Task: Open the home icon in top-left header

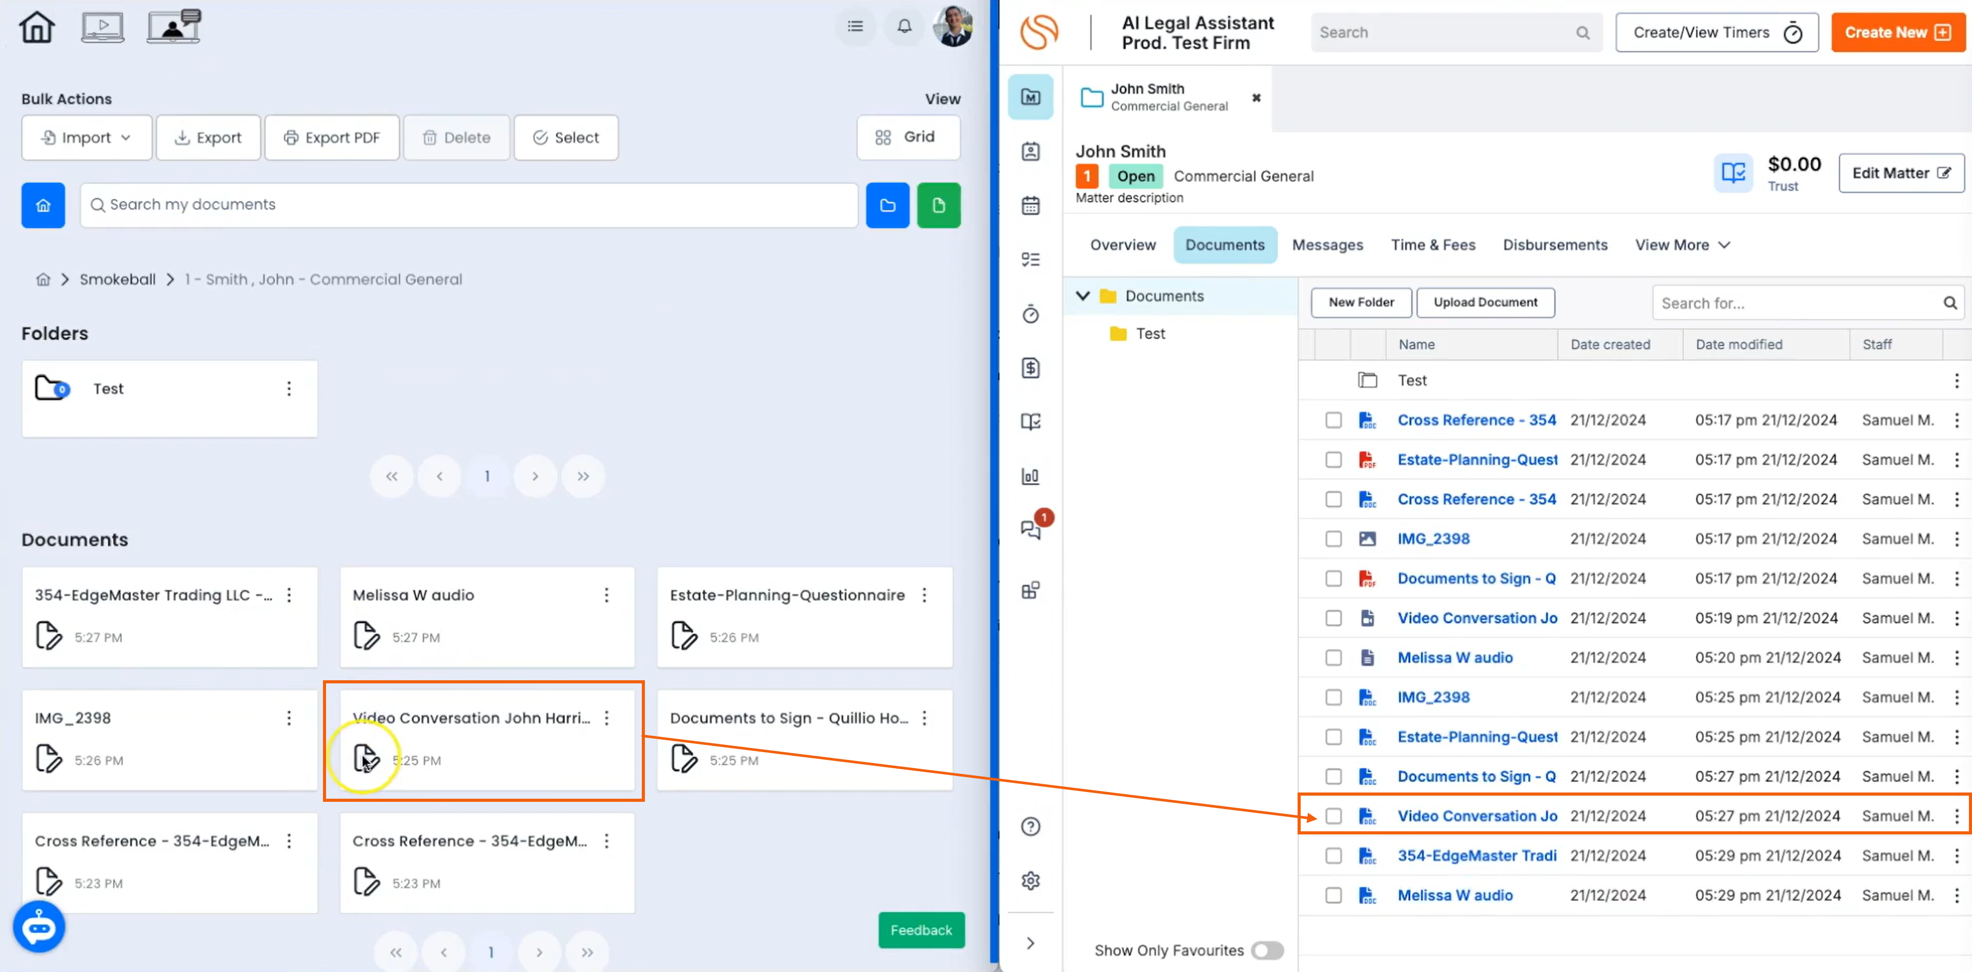Action: click(x=37, y=27)
